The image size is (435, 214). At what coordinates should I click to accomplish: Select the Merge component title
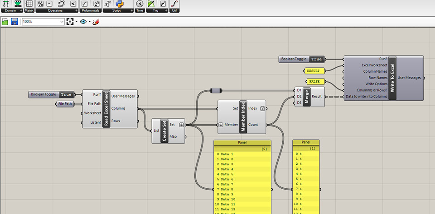point(307,97)
